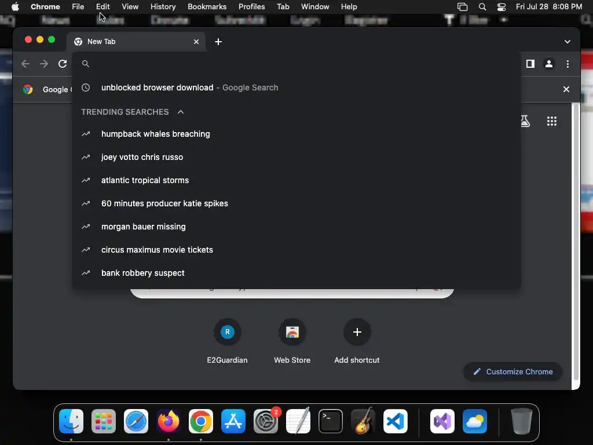Dismiss the Google Chrome infobar with X
Viewport: 593px width, 445px height.
click(x=566, y=89)
